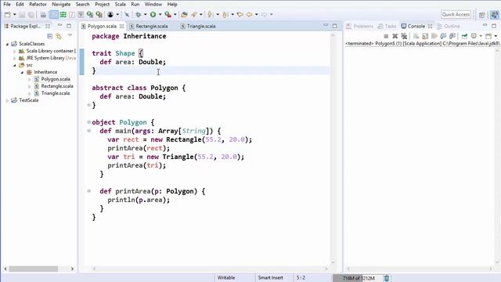
Task: Click Collapse All in Package Explorer
Action: click(49, 36)
